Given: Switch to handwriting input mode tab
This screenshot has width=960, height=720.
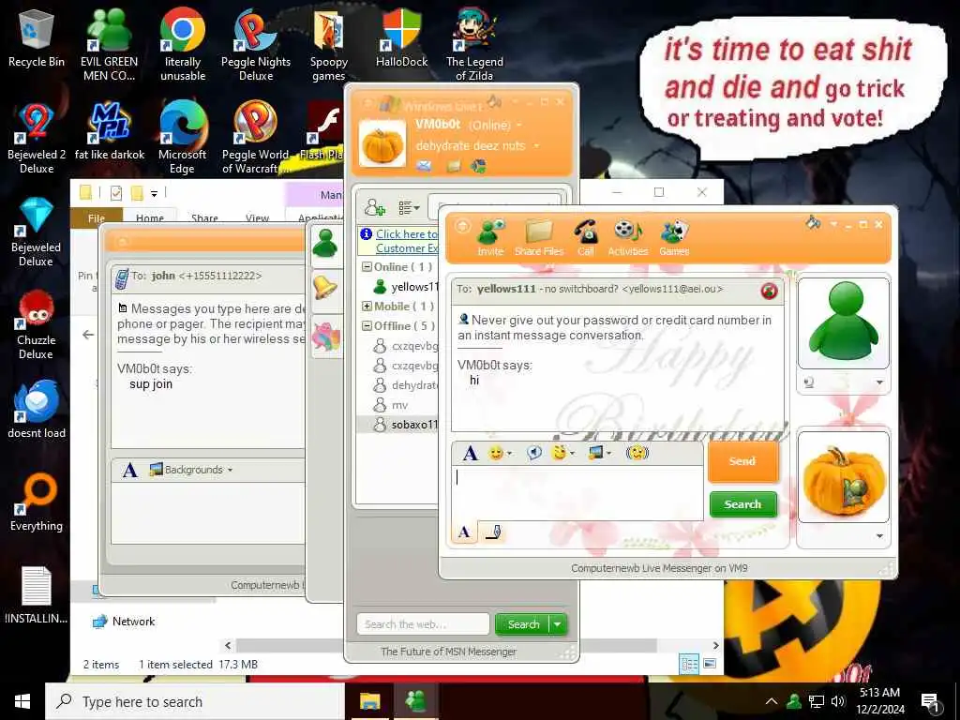Looking at the screenshot, I should 493,532.
